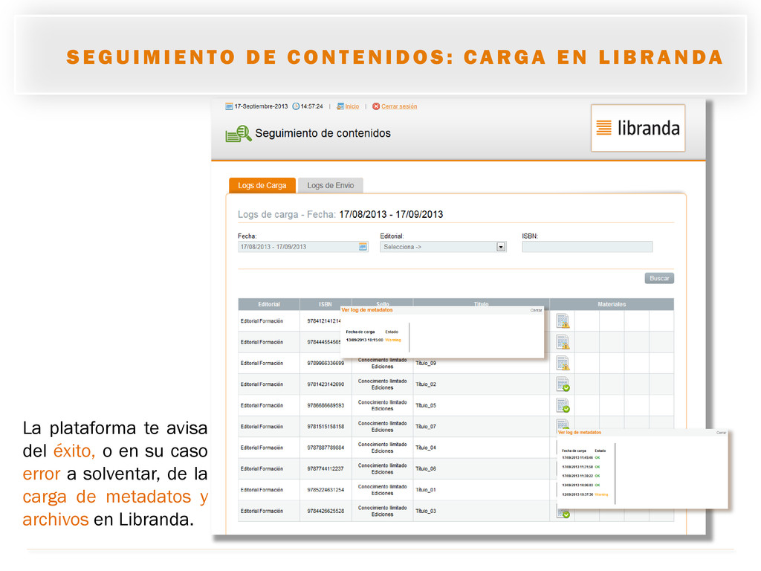Select ISBN 9785224631254 cell
The image size is (761, 571).
tap(326, 490)
